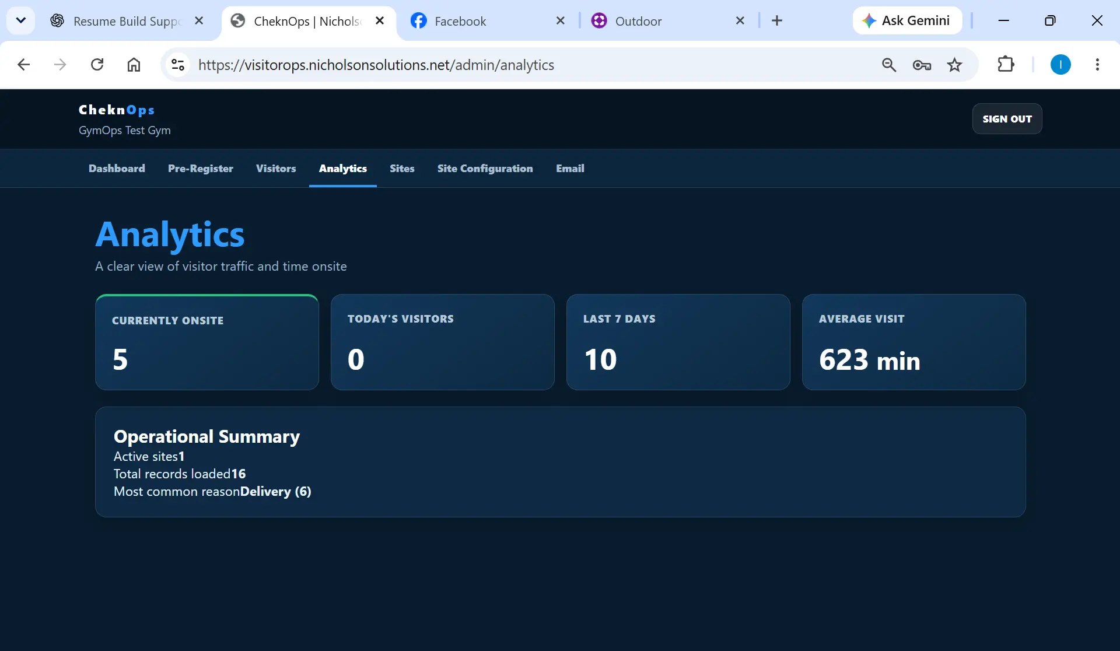Screen dimensions: 1120x651
Task: Select the Average Visit card
Action: pyautogui.click(x=914, y=342)
